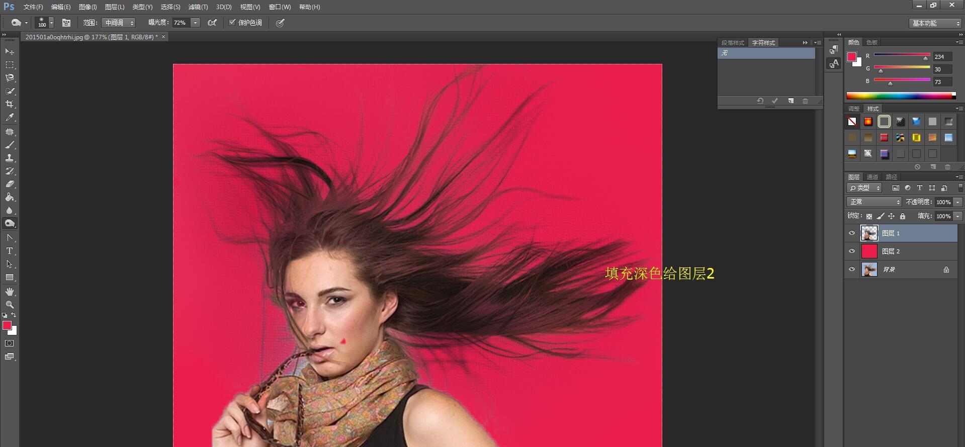Open the brush panel toggle in options bar
This screenshot has height=447, width=965.
(66, 23)
